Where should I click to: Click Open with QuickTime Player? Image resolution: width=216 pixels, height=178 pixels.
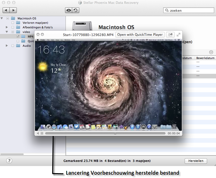click(x=140, y=35)
